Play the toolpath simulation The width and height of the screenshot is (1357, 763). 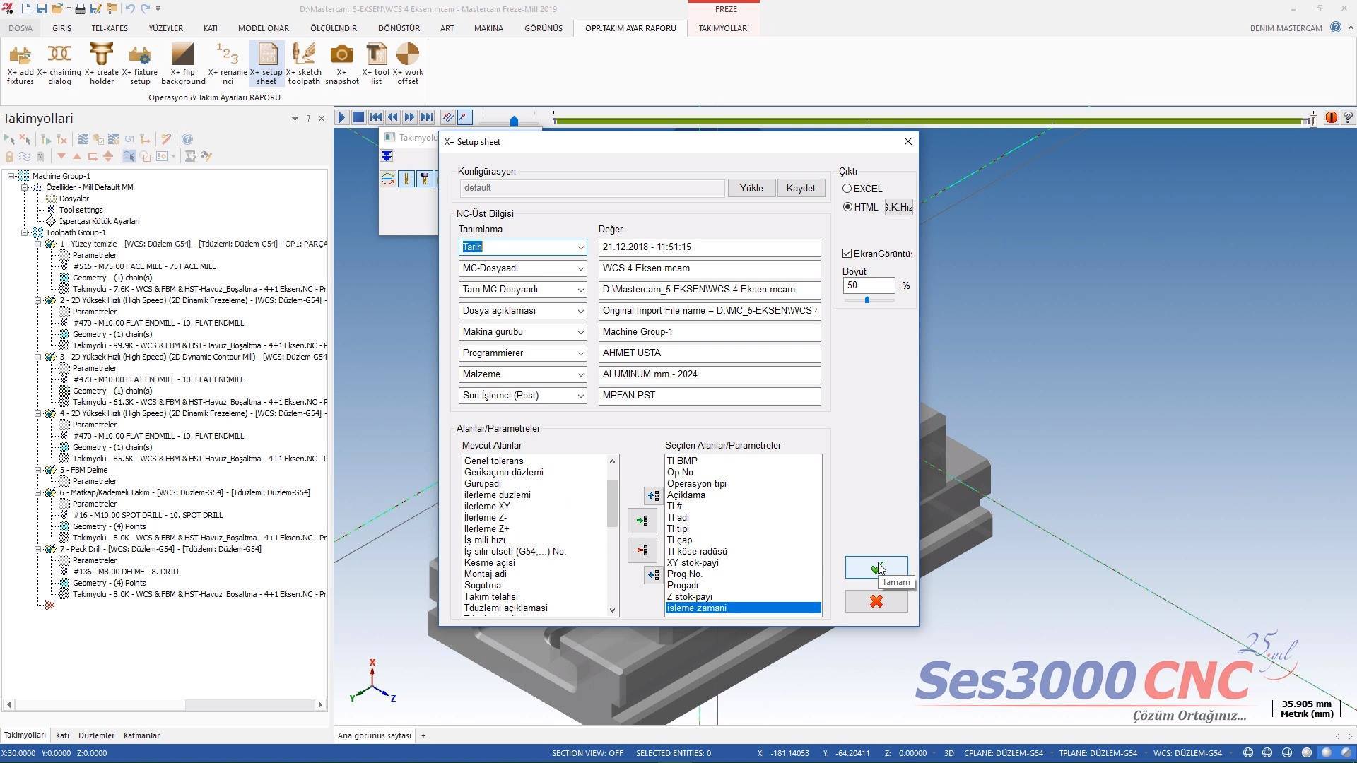(341, 117)
